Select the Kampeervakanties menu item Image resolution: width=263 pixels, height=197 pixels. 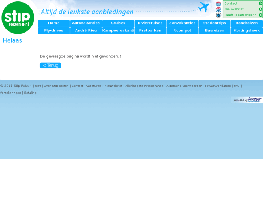click(x=118, y=30)
